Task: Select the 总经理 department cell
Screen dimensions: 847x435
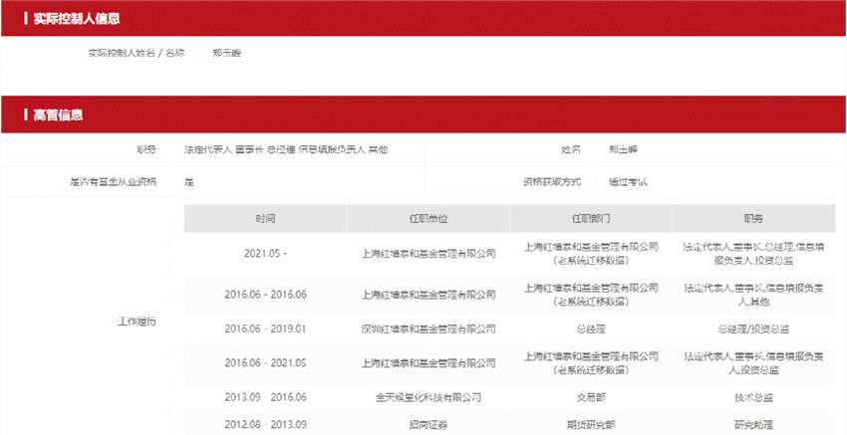Action: pos(592,328)
